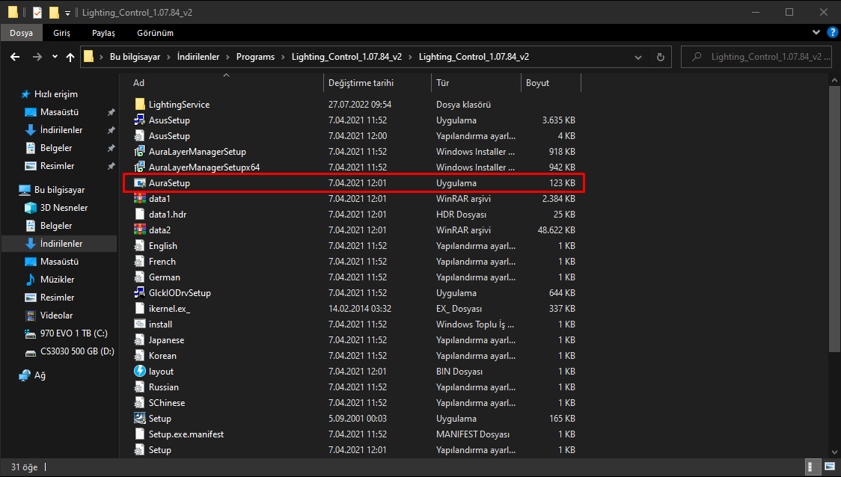841x477 pixels.
Task: Navigate to Programs in the address bar
Action: tap(255, 57)
